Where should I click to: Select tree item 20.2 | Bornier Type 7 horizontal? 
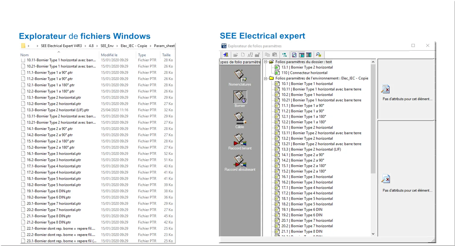point(307,226)
